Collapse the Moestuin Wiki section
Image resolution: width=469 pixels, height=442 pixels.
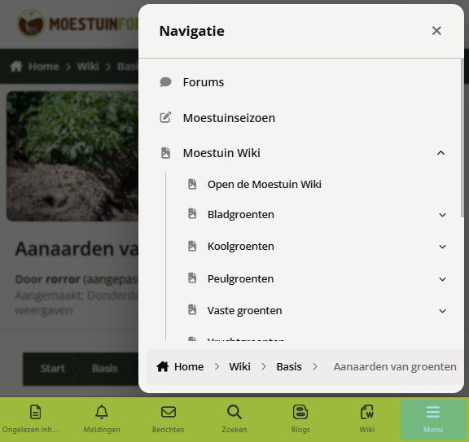click(x=441, y=153)
